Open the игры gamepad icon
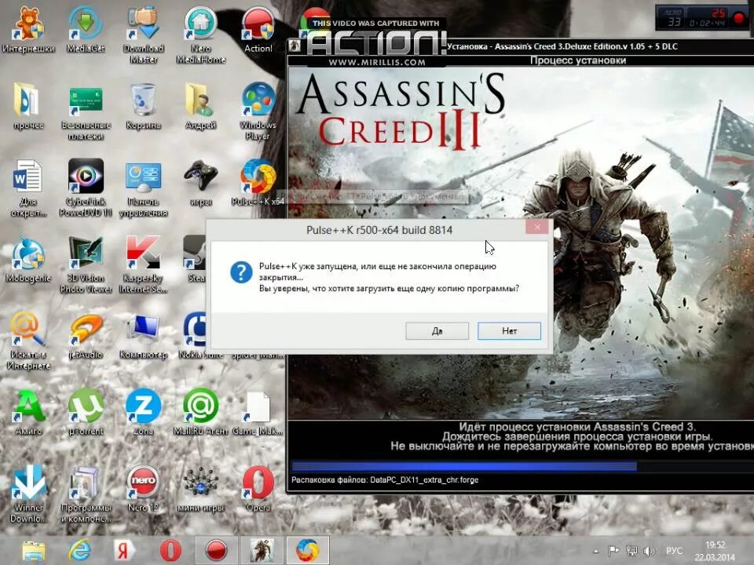754x565 pixels. 200,183
